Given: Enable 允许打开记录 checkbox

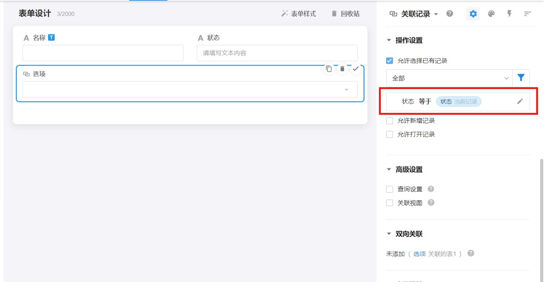Looking at the screenshot, I should (390, 135).
